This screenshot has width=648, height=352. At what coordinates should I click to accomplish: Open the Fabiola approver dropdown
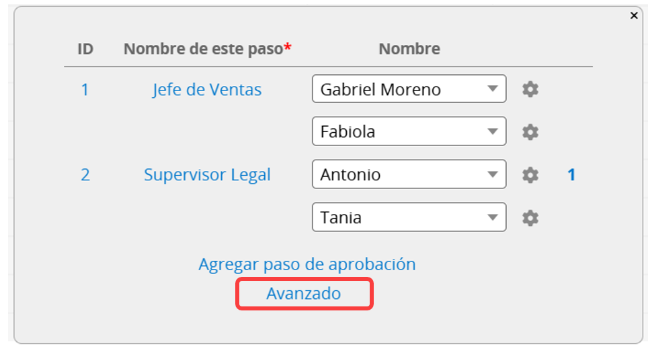[409, 132]
